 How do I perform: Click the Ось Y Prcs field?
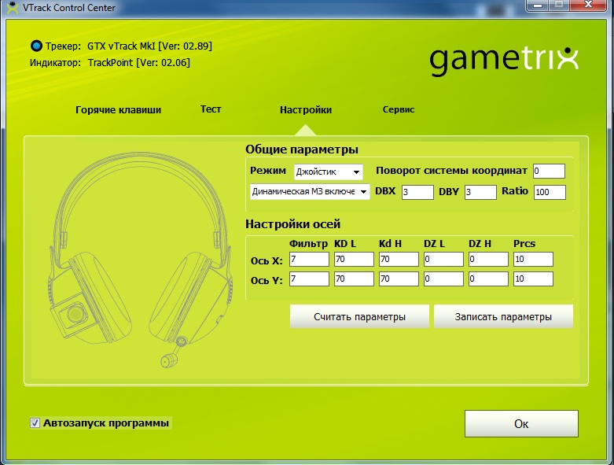tap(533, 279)
